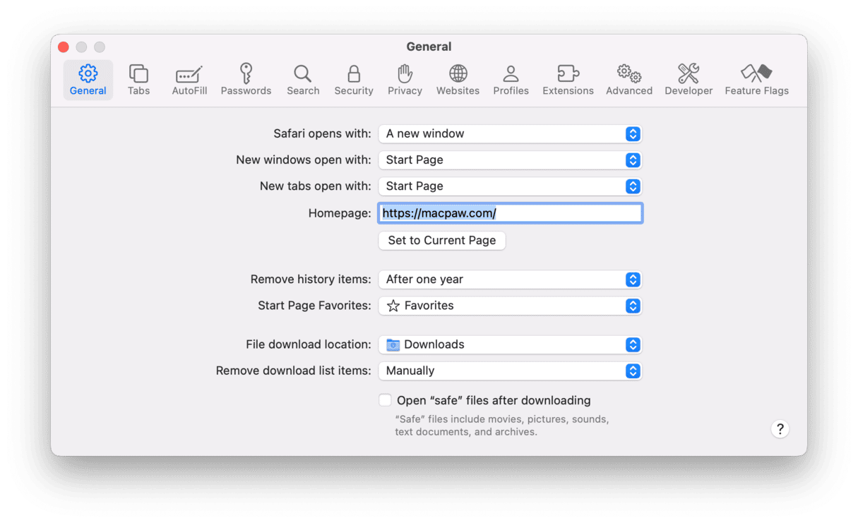The height and width of the screenshot is (523, 858).
Task: Click the Set to Current Page button
Action: (x=442, y=240)
